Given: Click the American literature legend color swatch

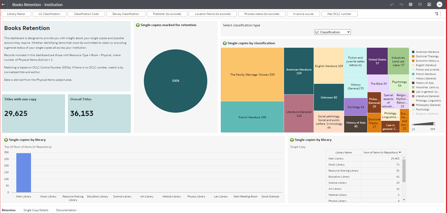Looking at the screenshot, I should [x=413, y=52].
